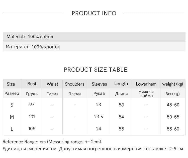Click the bust value 101
Viewport: 188px width, 158px height.
pos(32,117)
